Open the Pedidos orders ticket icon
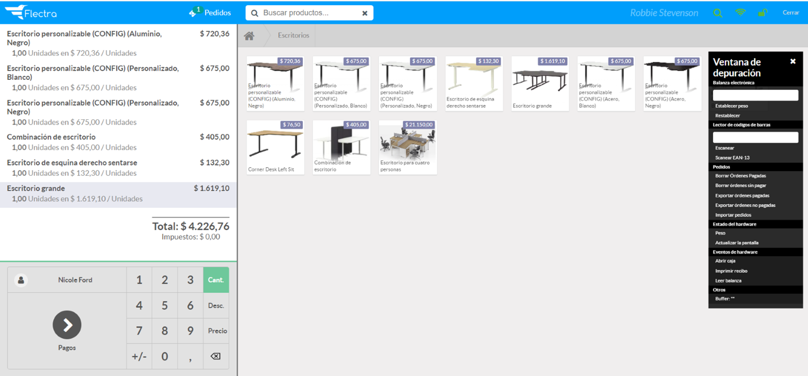 tap(193, 13)
